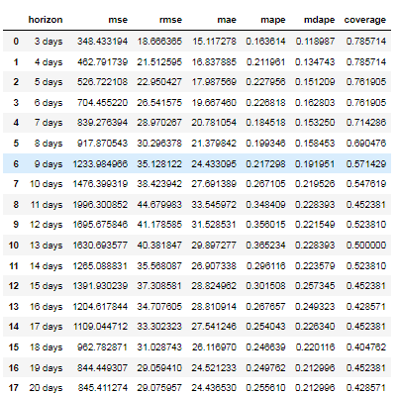Click coverage value 0.571429
Image resolution: width=398 pixels, height=395 pixels.
click(x=366, y=163)
